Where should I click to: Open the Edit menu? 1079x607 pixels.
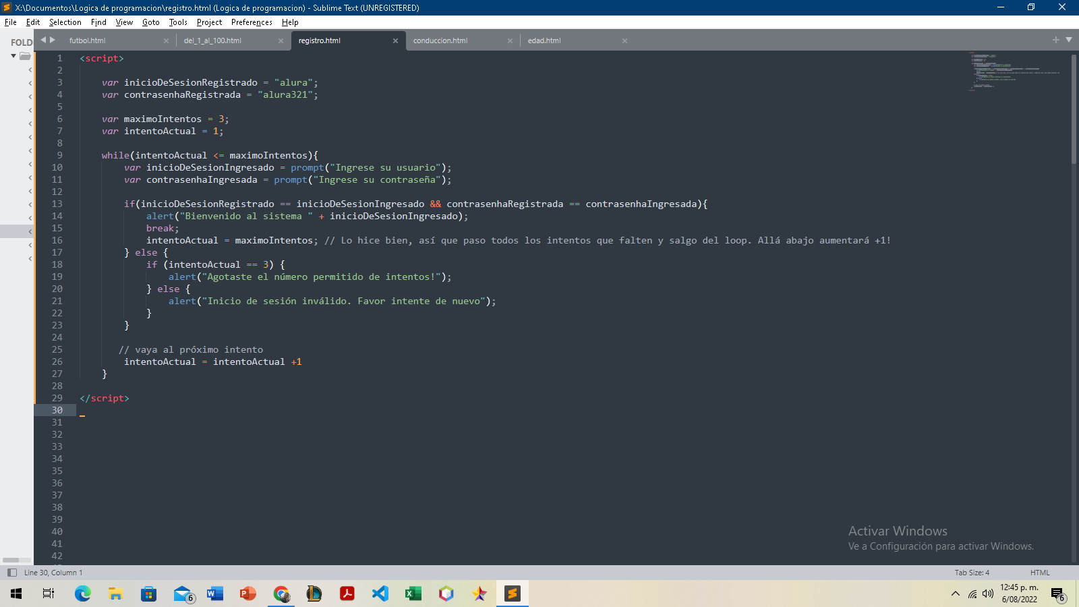coord(33,22)
